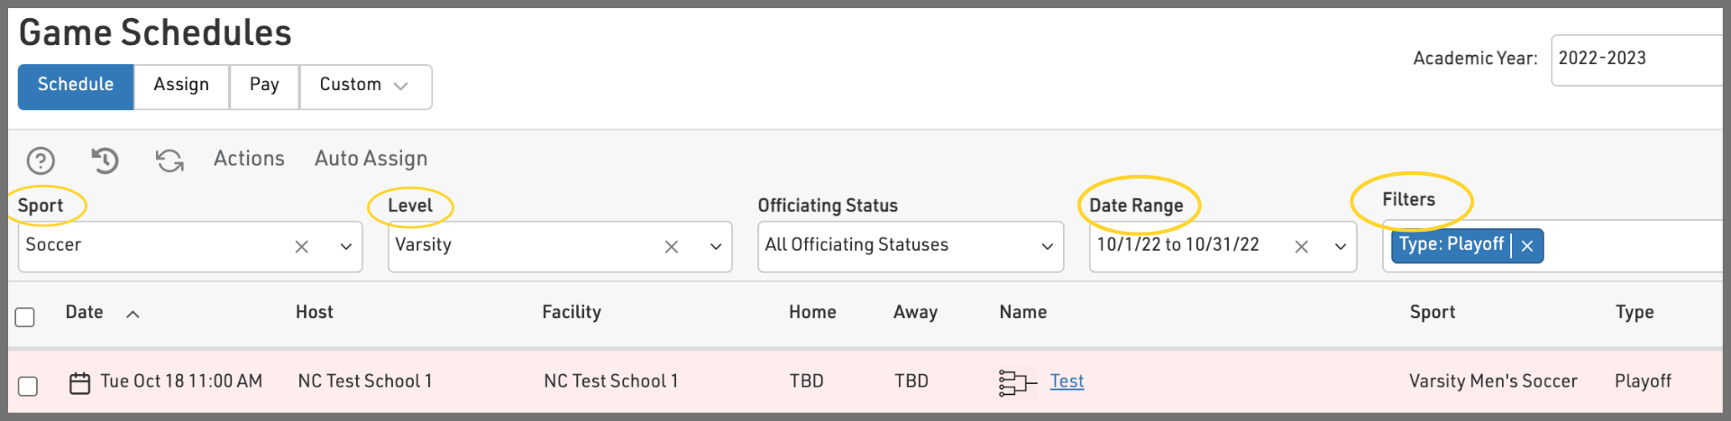Open the Test game link
The height and width of the screenshot is (421, 1731).
[x=1067, y=381]
